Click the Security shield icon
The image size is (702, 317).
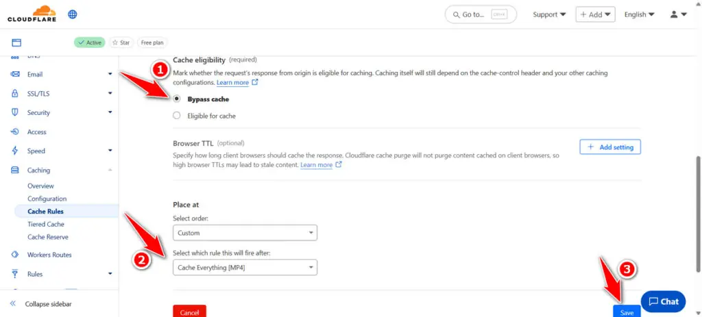click(14, 112)
